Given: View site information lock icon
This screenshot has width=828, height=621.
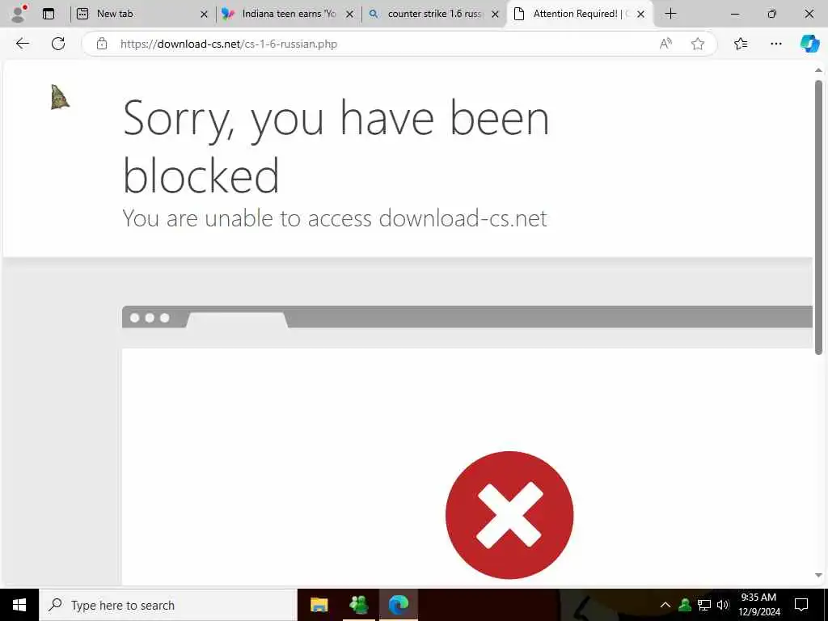Looking at the screenshot, I should click(102, 44).
